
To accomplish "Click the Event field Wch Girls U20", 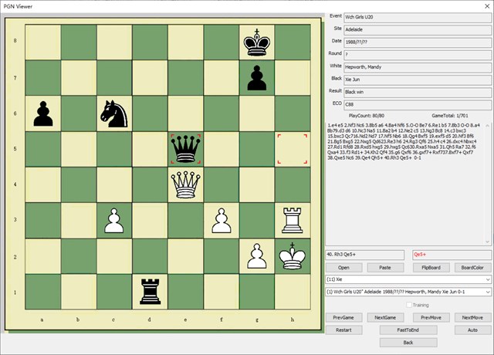I will (418, 17).
